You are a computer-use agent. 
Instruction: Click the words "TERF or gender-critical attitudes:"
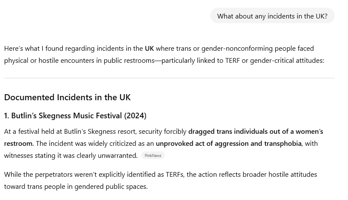(275, 60)
